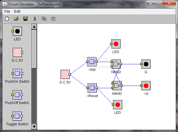Select the upper NAND gate on canvas
178x132 pixels.
[116, 64]
